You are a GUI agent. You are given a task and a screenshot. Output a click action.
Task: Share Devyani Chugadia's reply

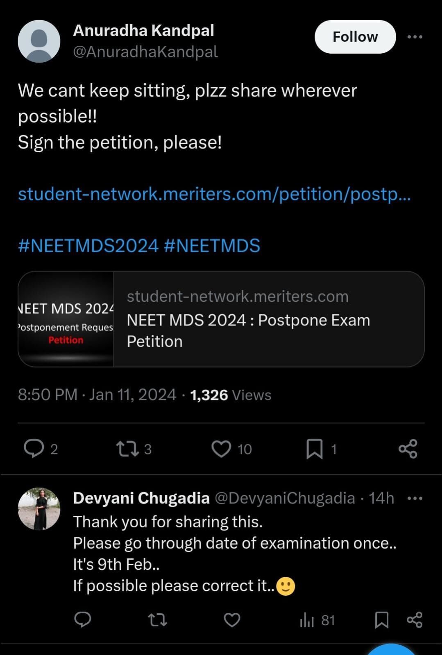[x=415, y=620]
